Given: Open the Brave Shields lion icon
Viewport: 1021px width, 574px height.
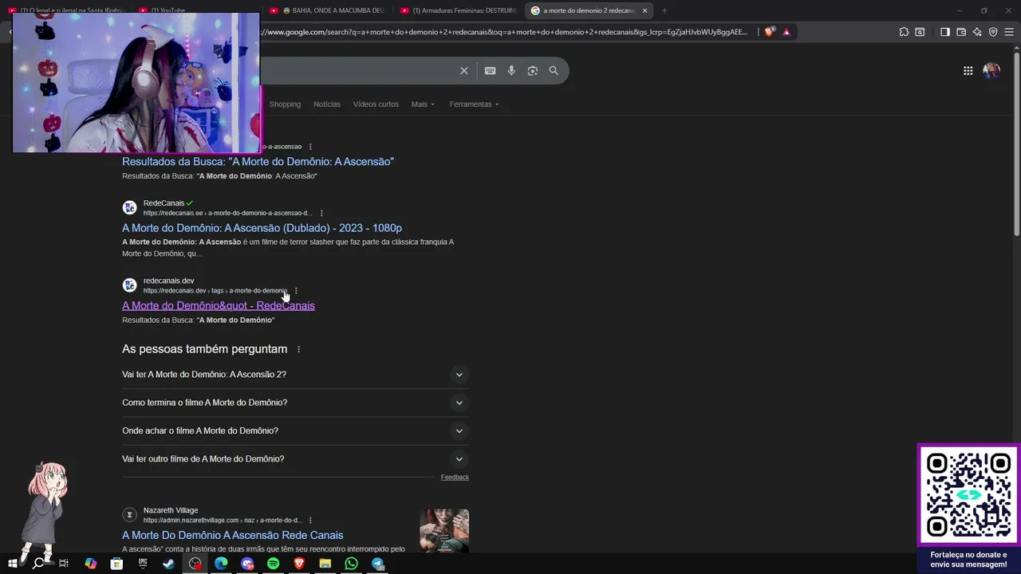Looking at the screenshot, I should (x=769, y=32).
